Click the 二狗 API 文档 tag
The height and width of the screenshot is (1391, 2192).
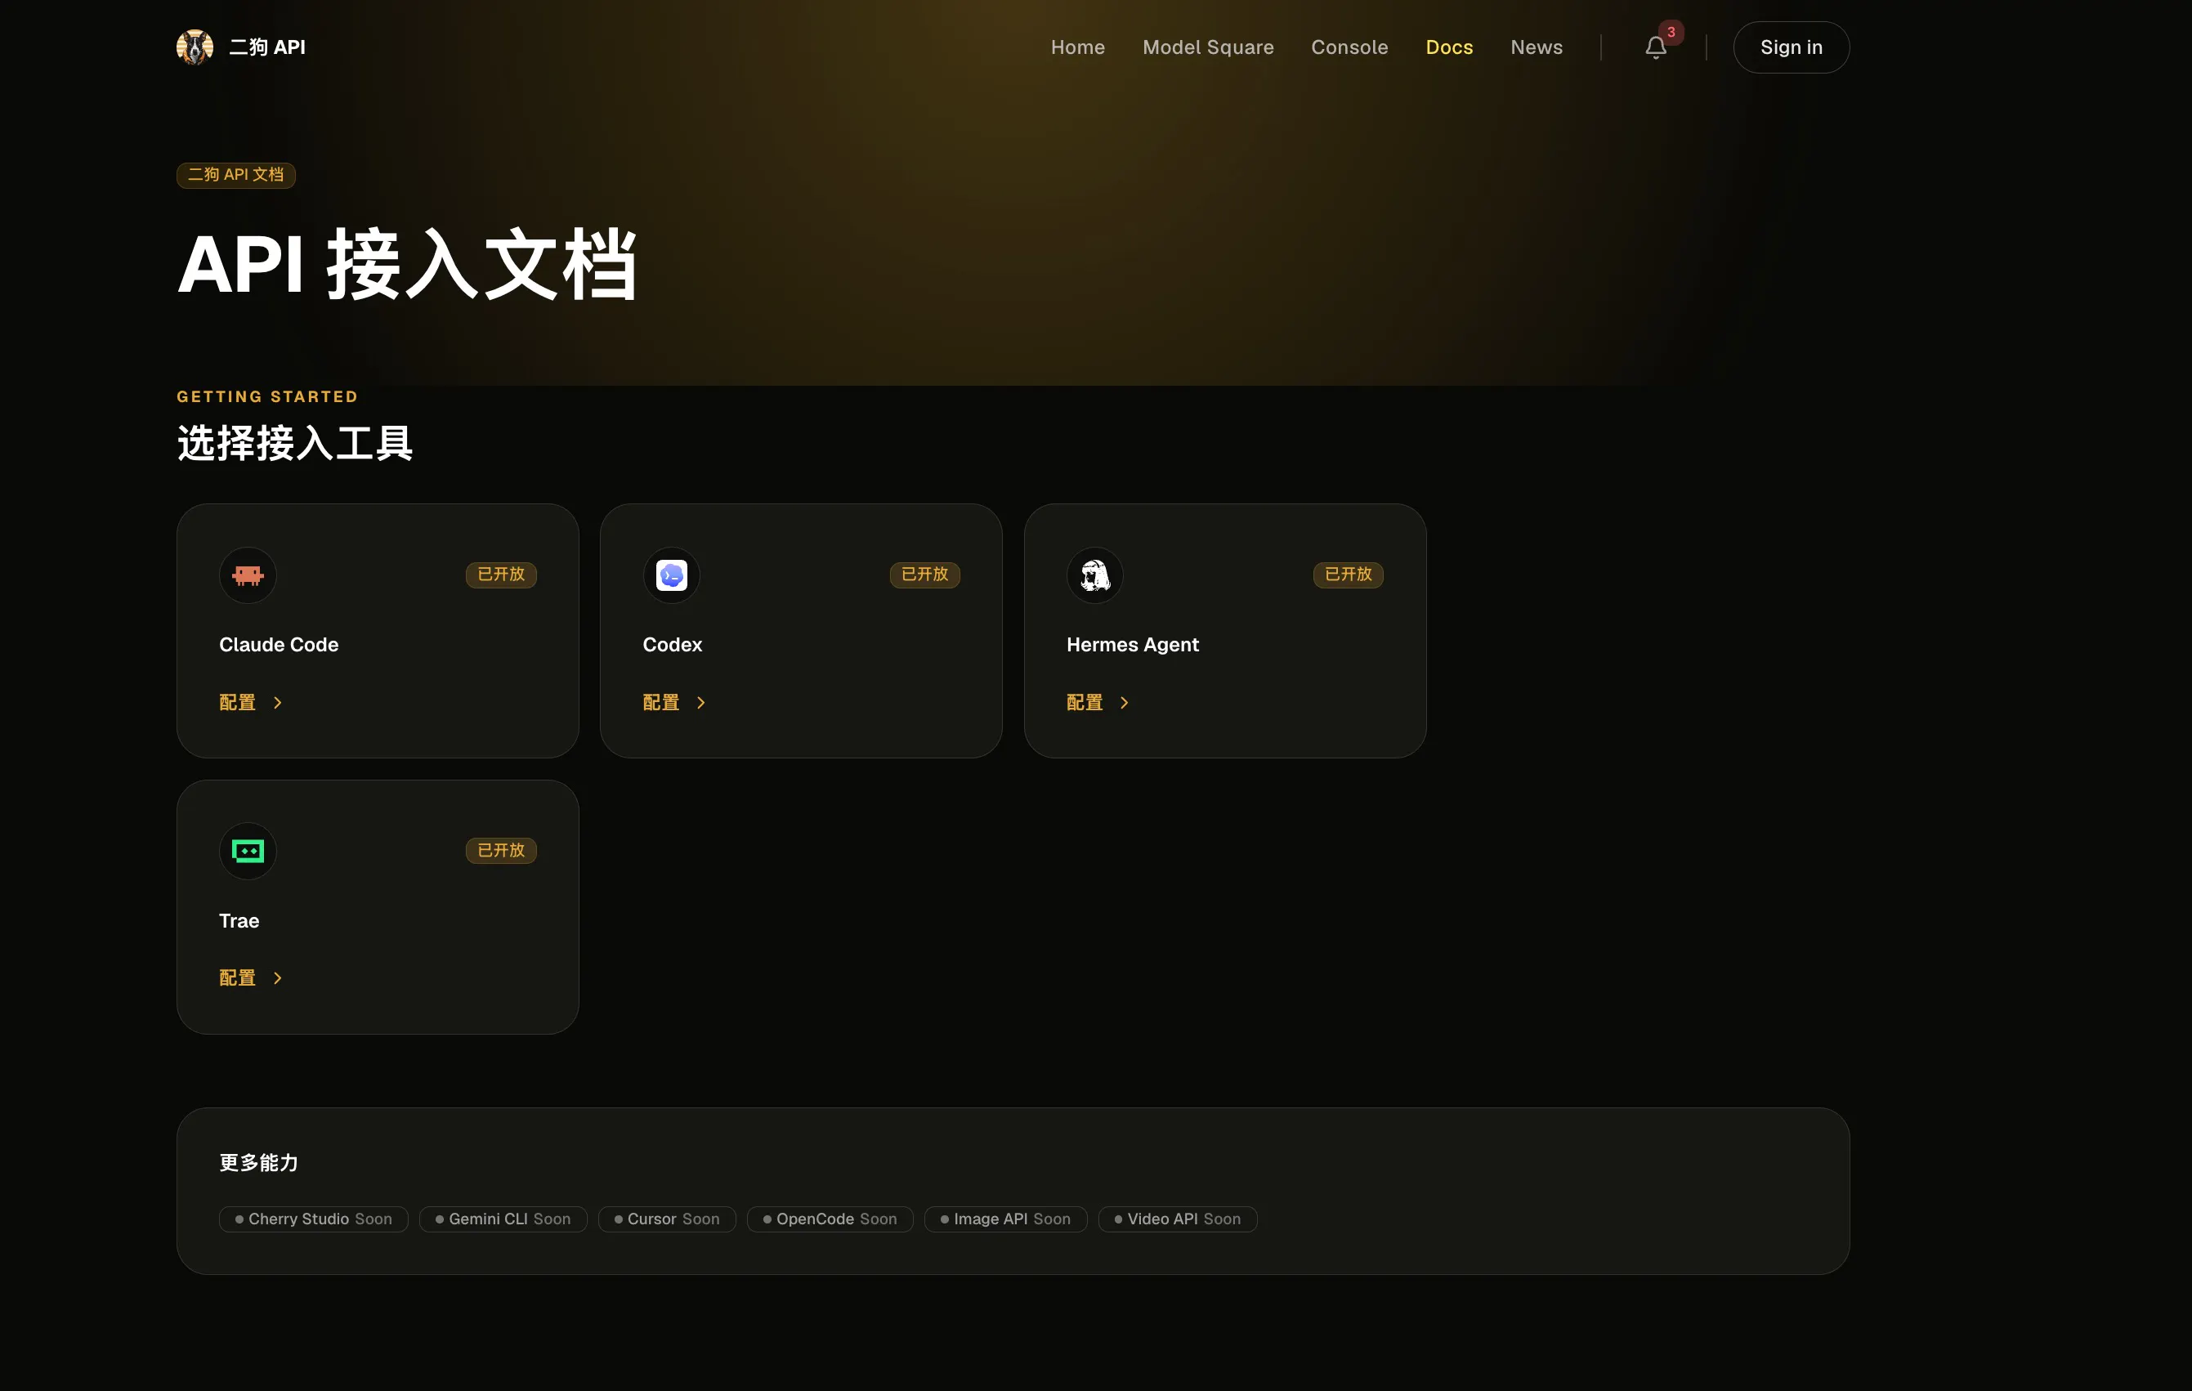coord(235,175)
